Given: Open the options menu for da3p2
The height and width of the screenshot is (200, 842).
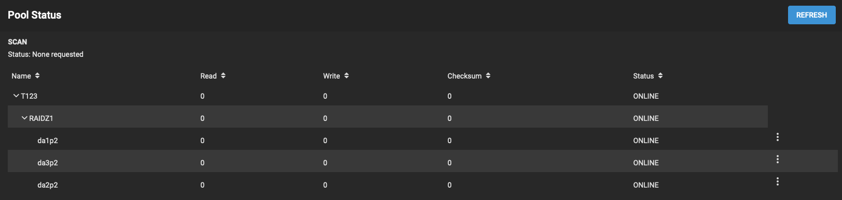Looking at the screenshot, I should click(x=777, y=159).
